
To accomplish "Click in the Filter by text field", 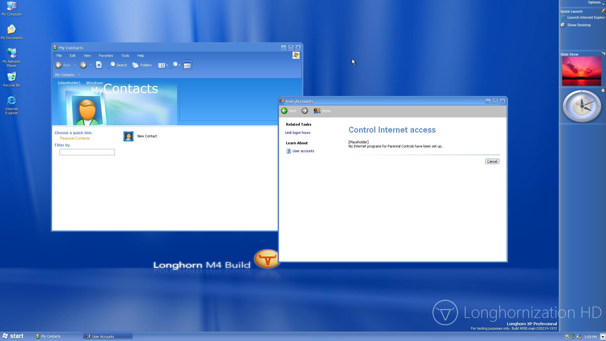I will click(x=87, y=152).
